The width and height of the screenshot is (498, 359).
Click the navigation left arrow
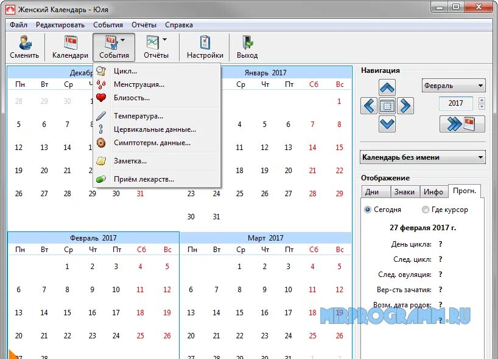point(369,106)
